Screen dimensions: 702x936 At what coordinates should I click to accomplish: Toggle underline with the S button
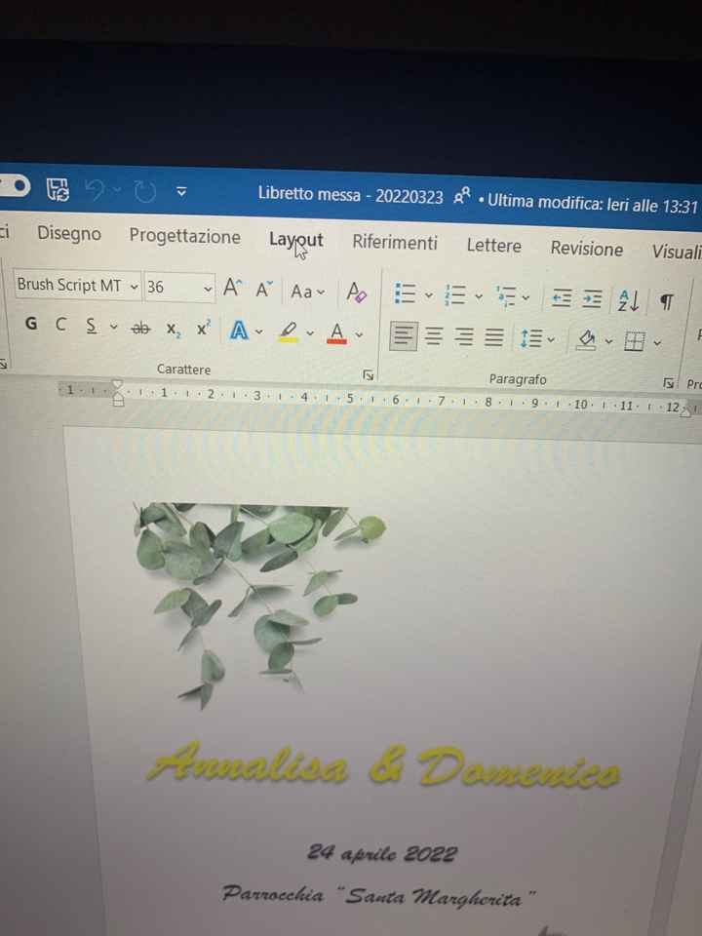click(91, 326)
